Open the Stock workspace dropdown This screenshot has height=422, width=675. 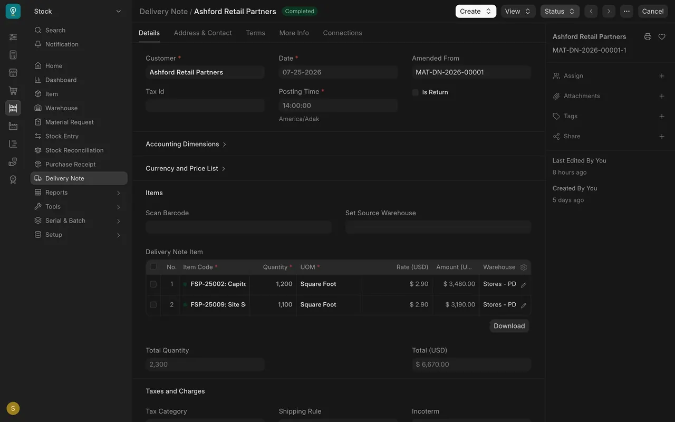pyautogui.click(x=78, y=11)
